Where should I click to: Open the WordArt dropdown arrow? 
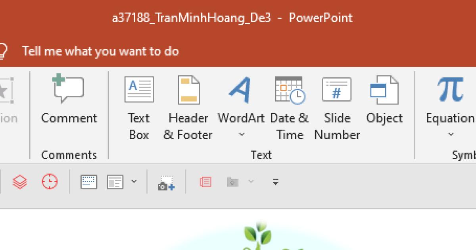pyautogui.click(x=241, y=134)
